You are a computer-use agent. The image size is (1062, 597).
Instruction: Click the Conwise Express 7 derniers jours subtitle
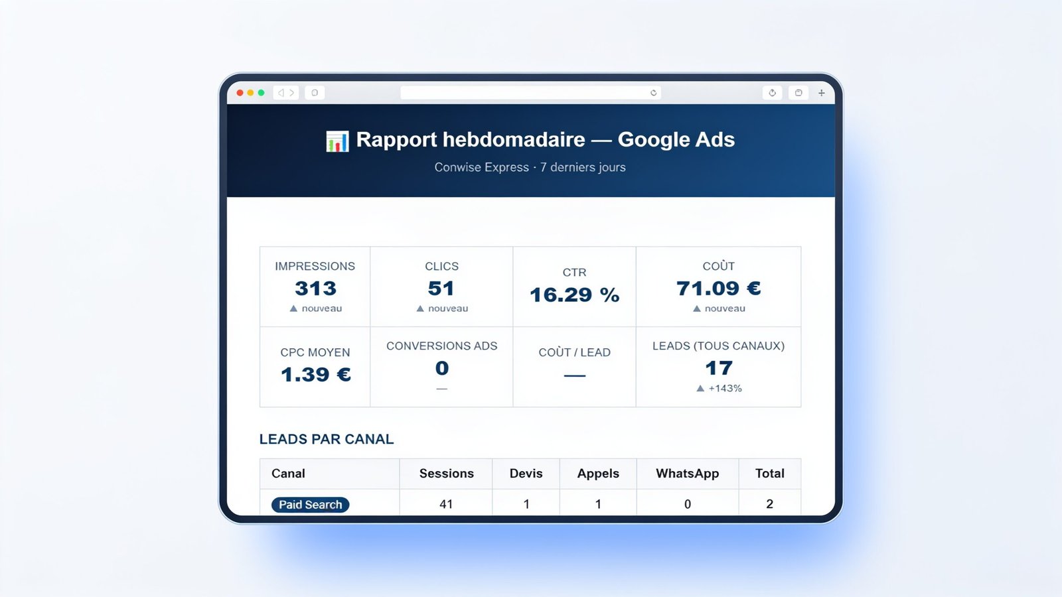click(530, 167)
